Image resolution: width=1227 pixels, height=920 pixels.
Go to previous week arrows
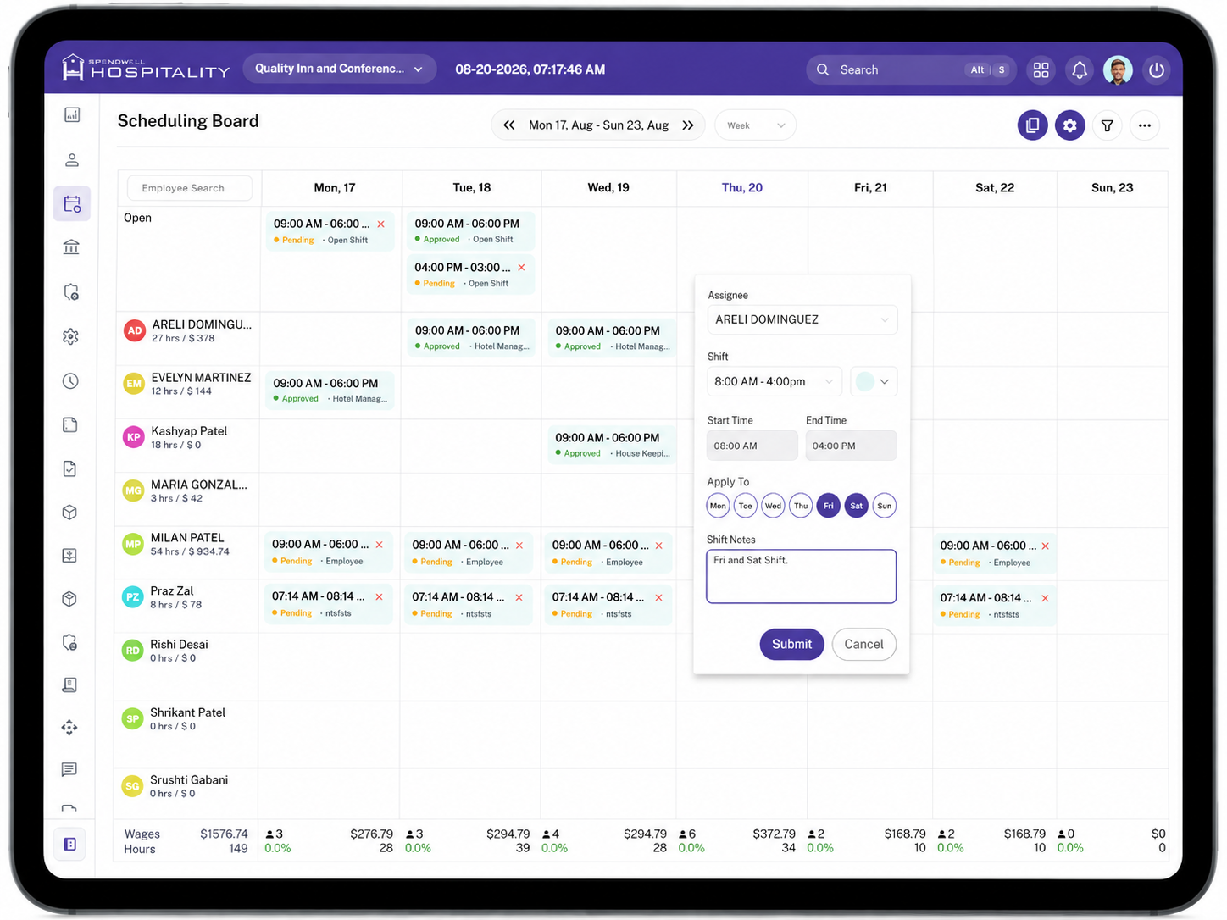pos(508,125)
